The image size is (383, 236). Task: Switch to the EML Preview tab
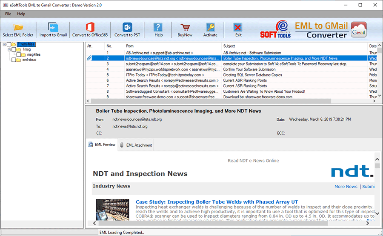click(102, 145)
